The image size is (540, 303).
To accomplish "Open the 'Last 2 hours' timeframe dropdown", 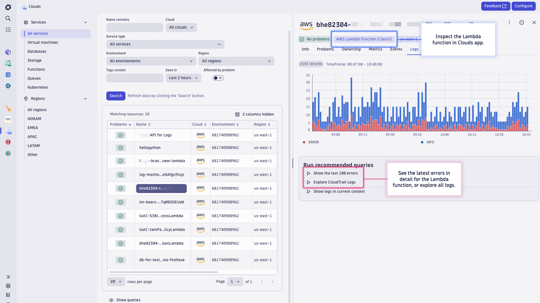I will [183, 78].
